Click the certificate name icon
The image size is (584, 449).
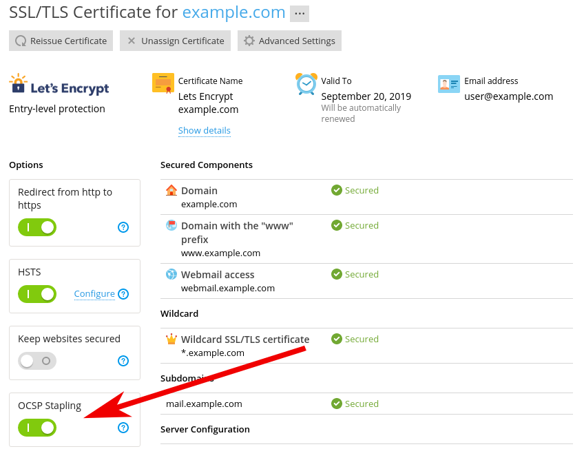pos(163,83)
